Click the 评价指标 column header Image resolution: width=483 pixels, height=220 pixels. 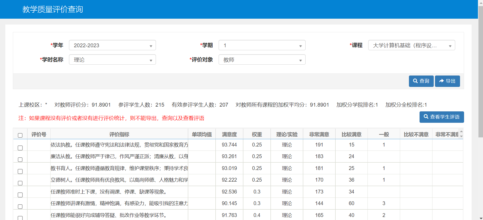coord(119,134)
